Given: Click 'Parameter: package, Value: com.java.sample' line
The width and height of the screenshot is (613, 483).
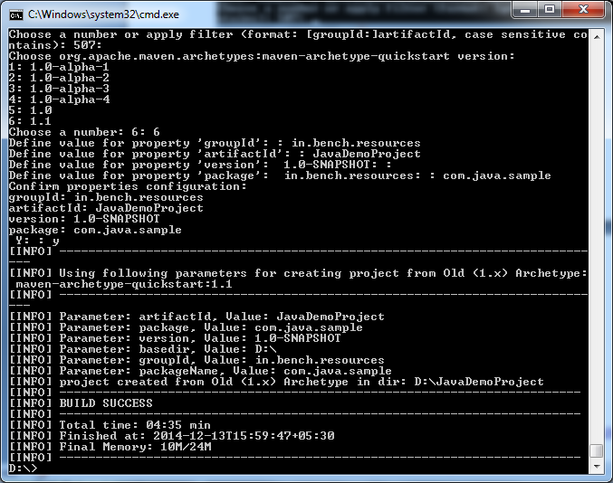Looking at the screenshot, I should click(x=186, y=327).
